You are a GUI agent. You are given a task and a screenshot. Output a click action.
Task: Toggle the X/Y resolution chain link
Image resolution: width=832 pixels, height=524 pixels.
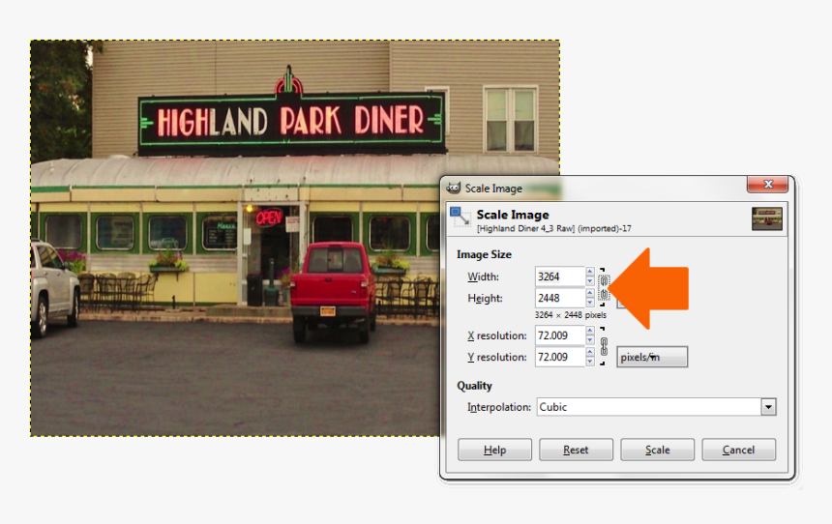coord(604,346)
